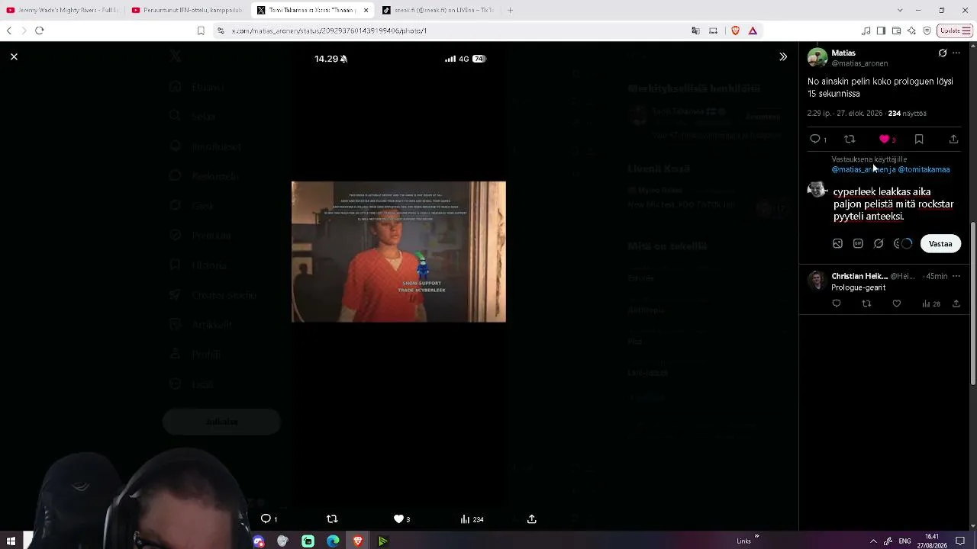The image size is (977, 549).
Task: Switch to Jeremy Wade's Mighty Rivers tab
Action: coord(63,10)
